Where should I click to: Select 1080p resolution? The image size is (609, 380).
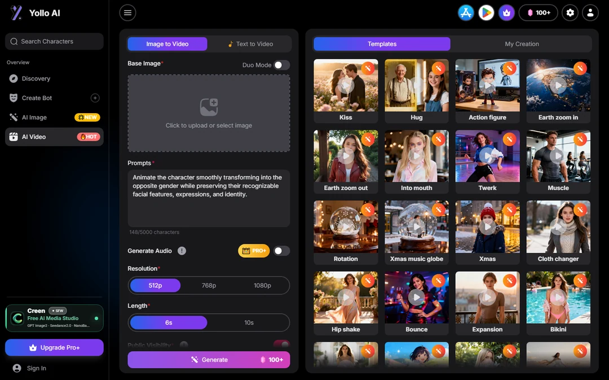pos(263,285)
